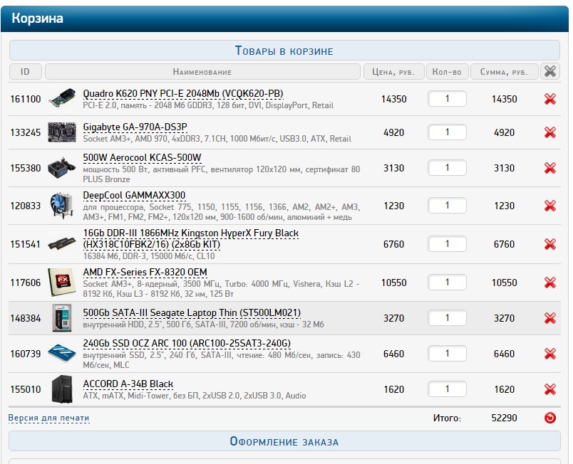Click the 14350 price of Quadro K620
Viewport: 573px width, 464px height.
click(394, 99)
